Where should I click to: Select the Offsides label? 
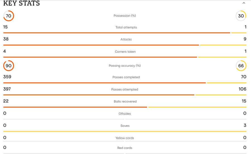click(x=125, y=114)
